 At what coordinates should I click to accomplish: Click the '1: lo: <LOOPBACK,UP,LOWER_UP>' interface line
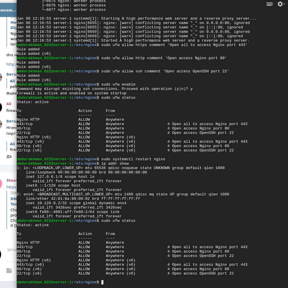pos(120,168)
